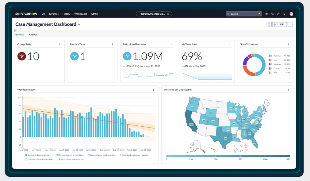This screenshot has height=181, width=310.
Task: Open the search box dropdown arrow
Action: [x=259, y=14]
